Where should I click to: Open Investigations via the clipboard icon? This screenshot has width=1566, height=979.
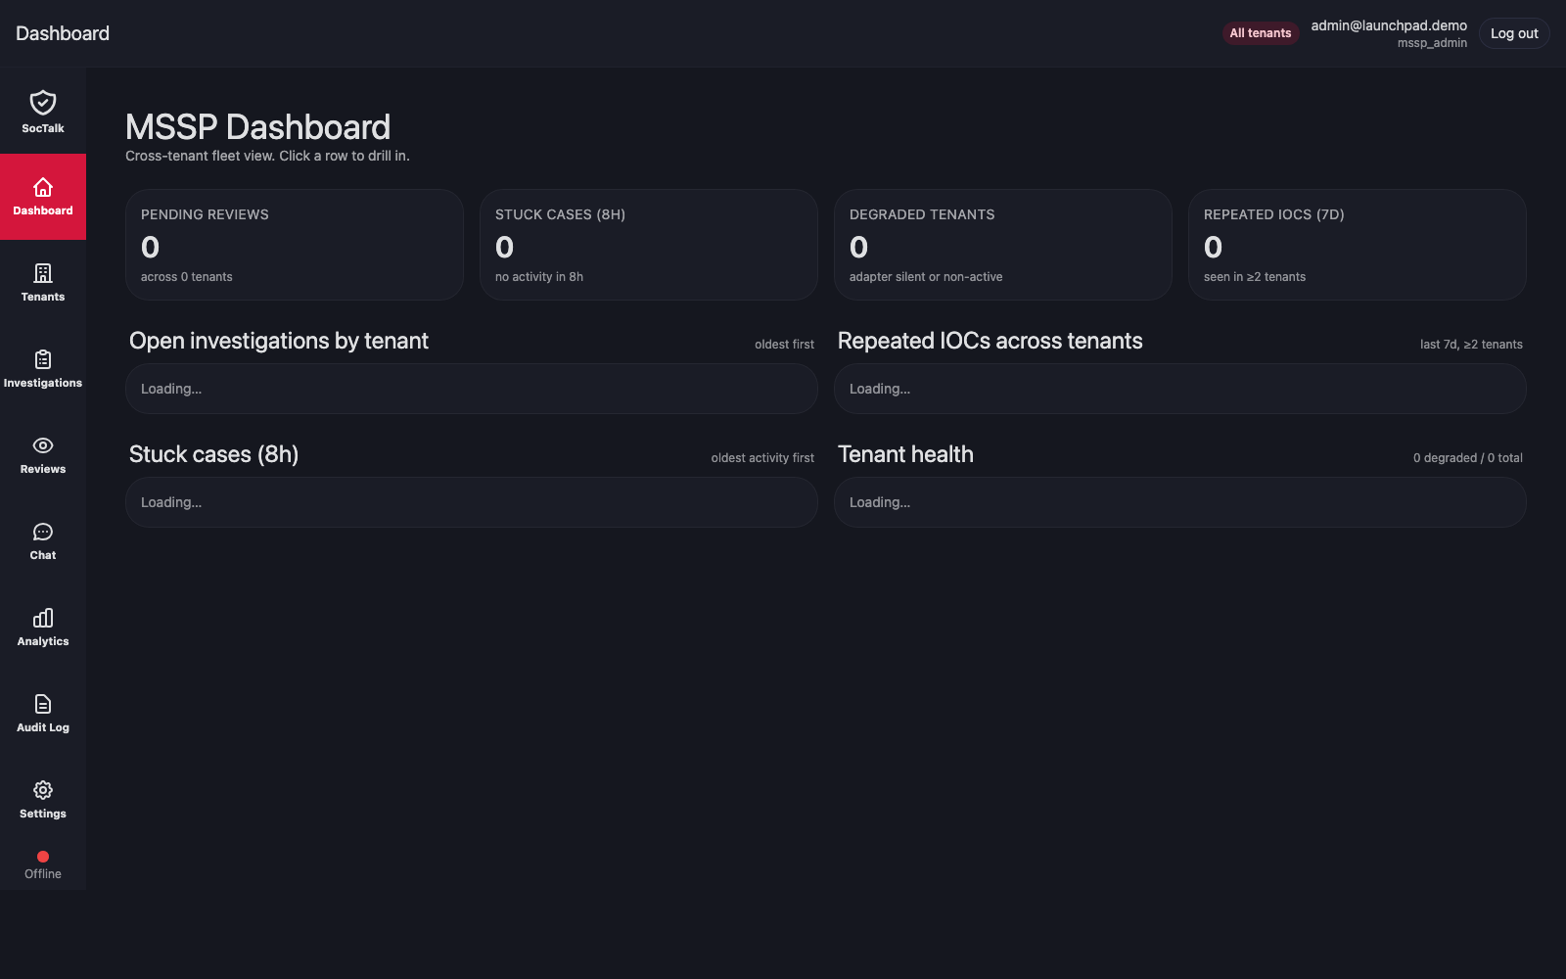(43, 359)
